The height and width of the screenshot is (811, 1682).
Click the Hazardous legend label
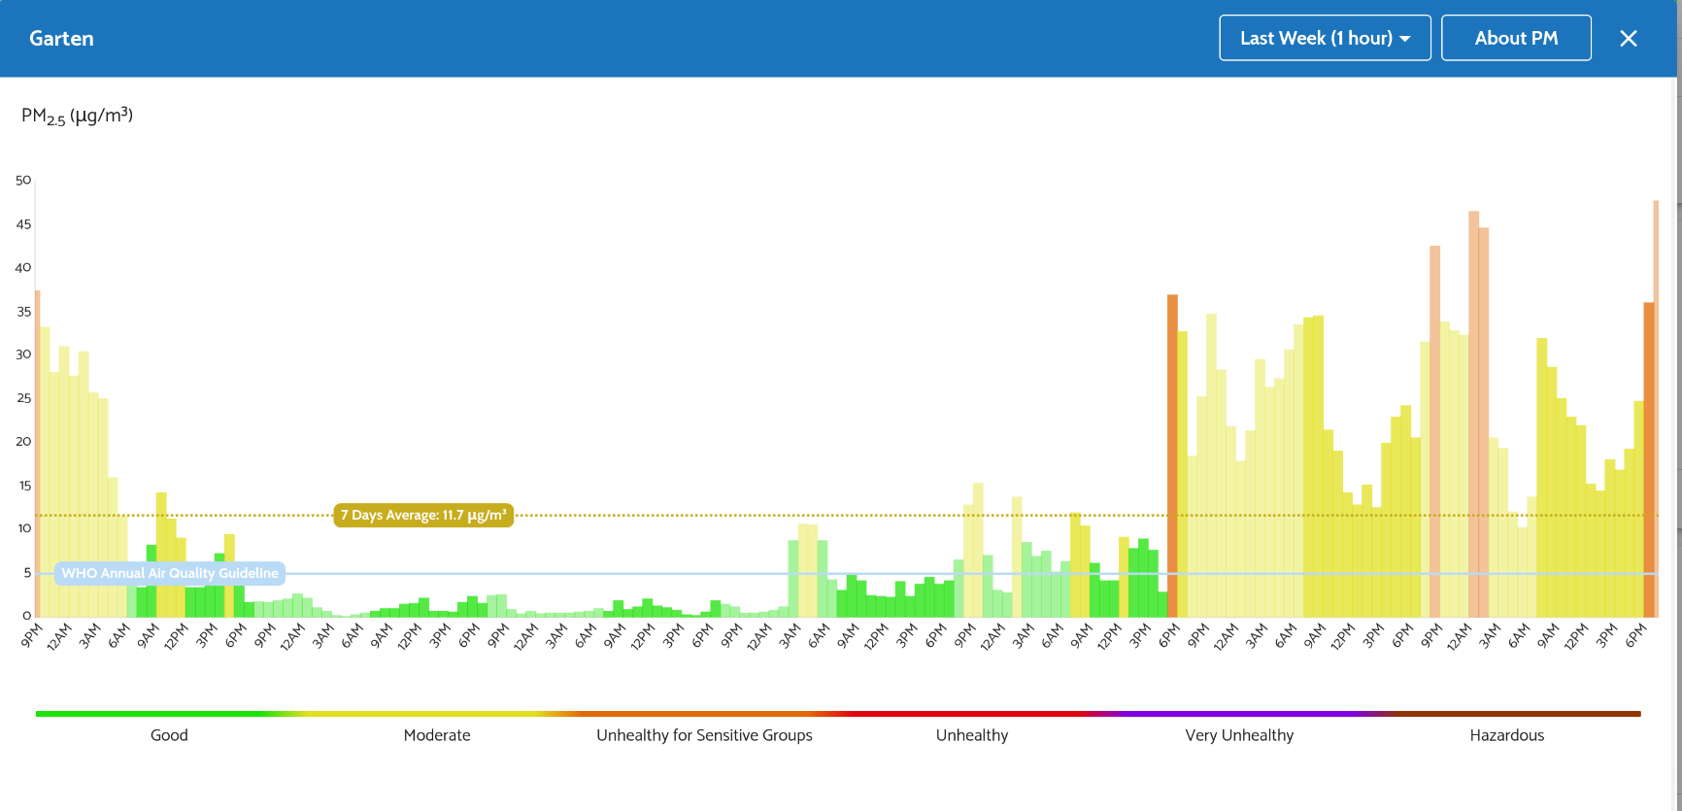[1506, 735]
